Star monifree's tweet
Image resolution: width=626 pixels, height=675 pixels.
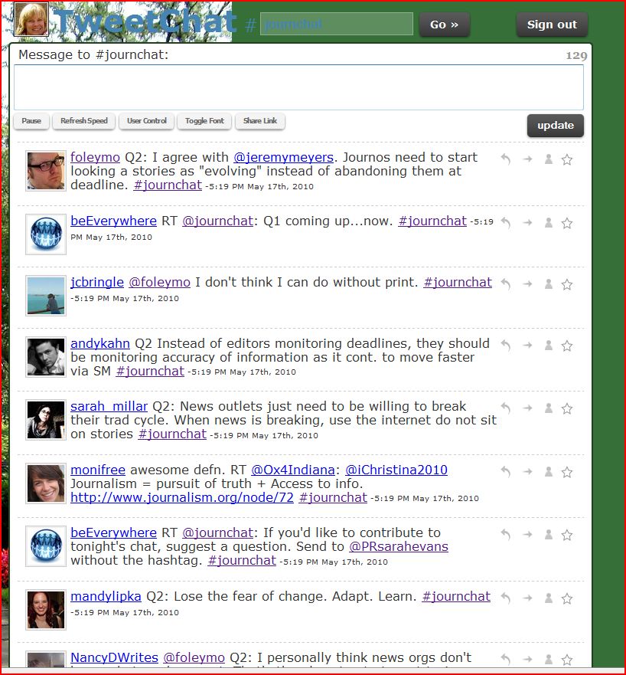(567, 472)
